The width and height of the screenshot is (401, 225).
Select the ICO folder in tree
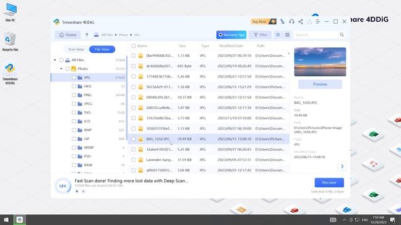87,121
